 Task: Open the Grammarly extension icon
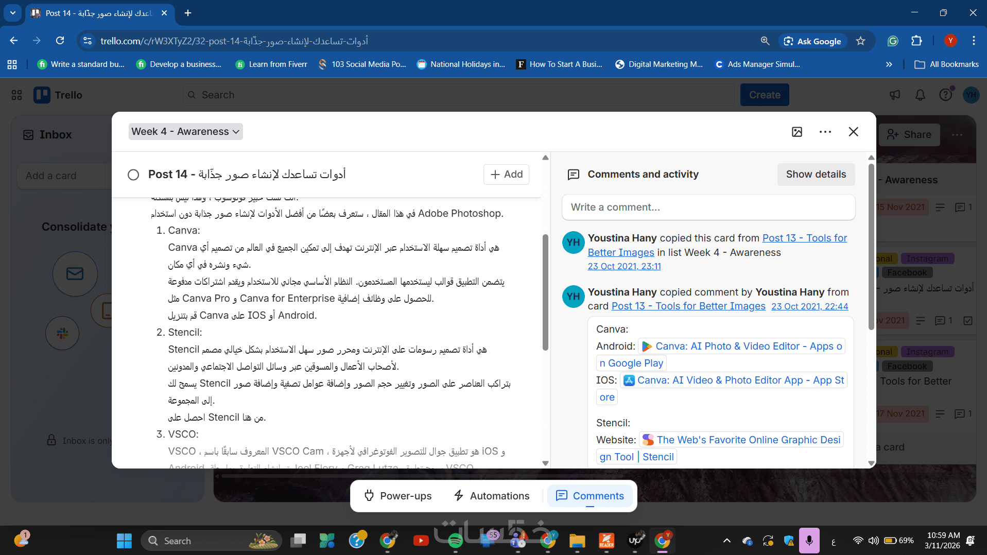tap(893, 41)
